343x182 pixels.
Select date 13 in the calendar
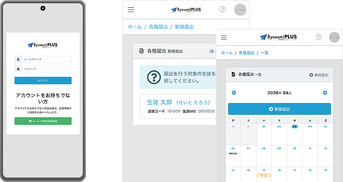tap(233, 170)
